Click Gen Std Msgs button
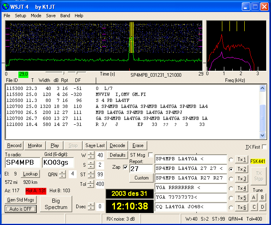Screen dimensions: 271x225 [x=21, y=200]
